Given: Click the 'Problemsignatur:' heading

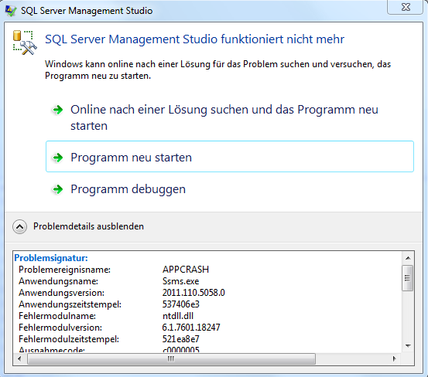Looking at the screenshot, I should point(51,258).
